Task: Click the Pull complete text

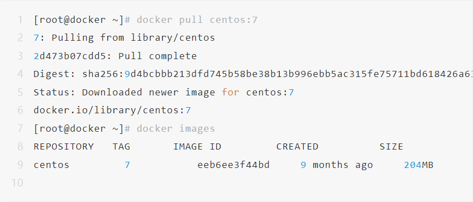Action: [157, 56]
